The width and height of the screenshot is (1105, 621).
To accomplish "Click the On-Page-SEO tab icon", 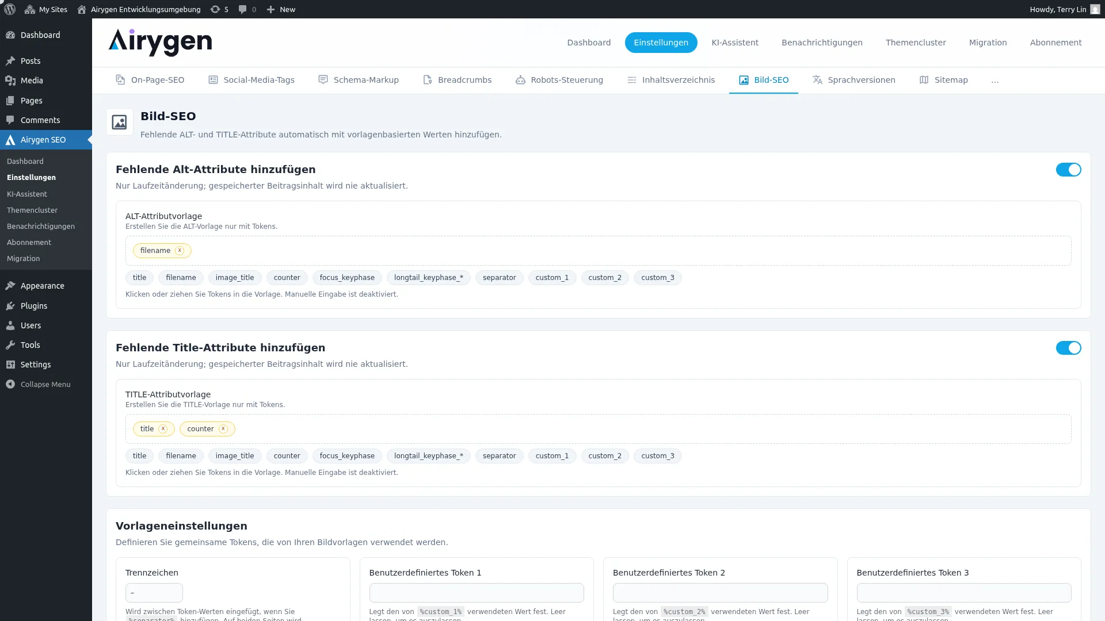I will click(120, 80).
